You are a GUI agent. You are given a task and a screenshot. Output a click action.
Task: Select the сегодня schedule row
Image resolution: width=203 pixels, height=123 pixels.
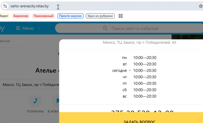pos(134,71)
